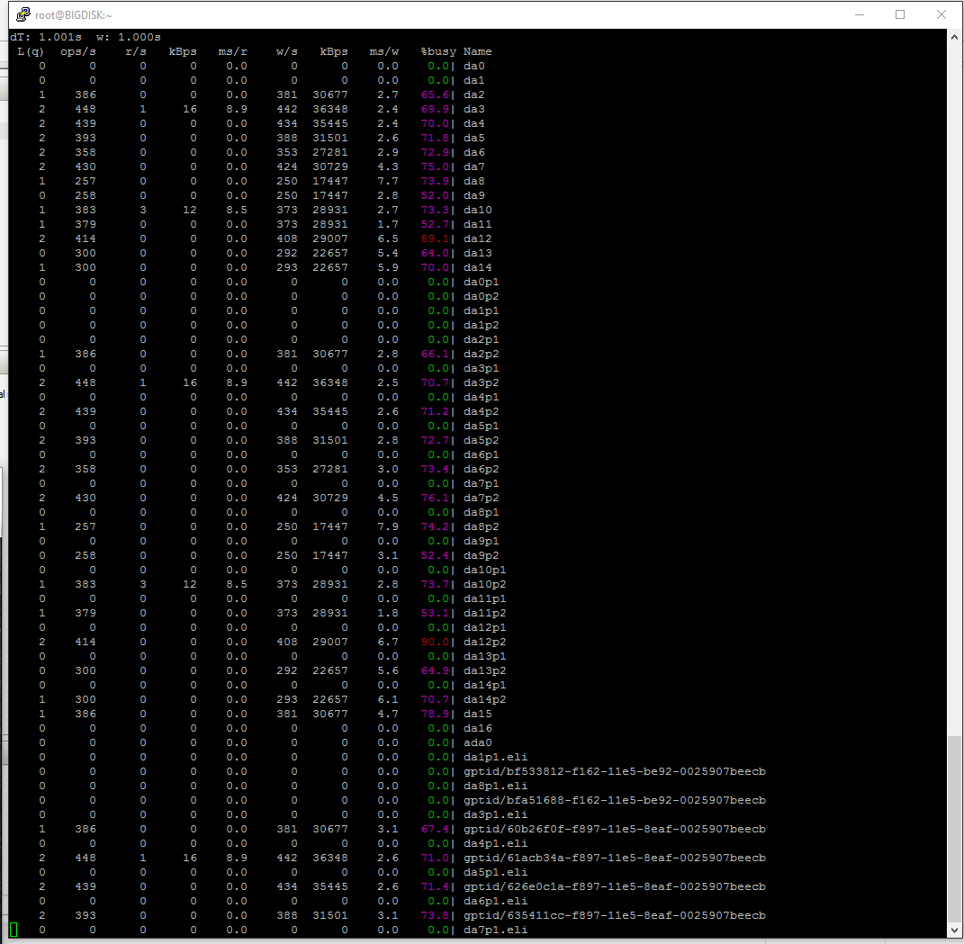Click the da0 device name

pos(474,66)
